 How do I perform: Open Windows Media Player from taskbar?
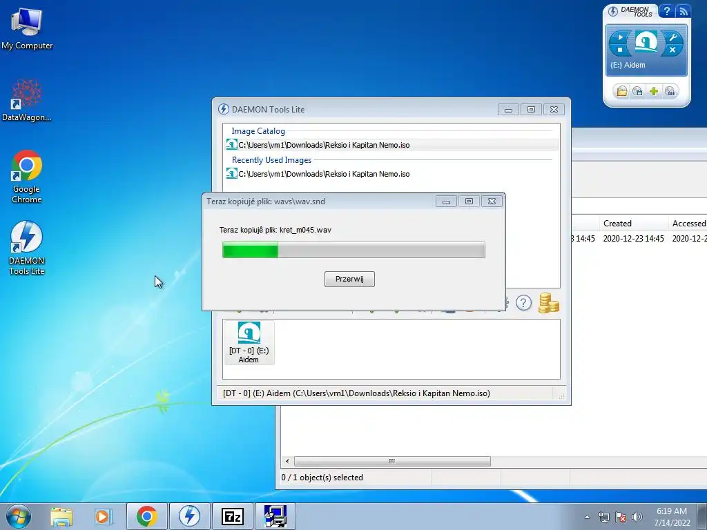click(x=104, y=516)
